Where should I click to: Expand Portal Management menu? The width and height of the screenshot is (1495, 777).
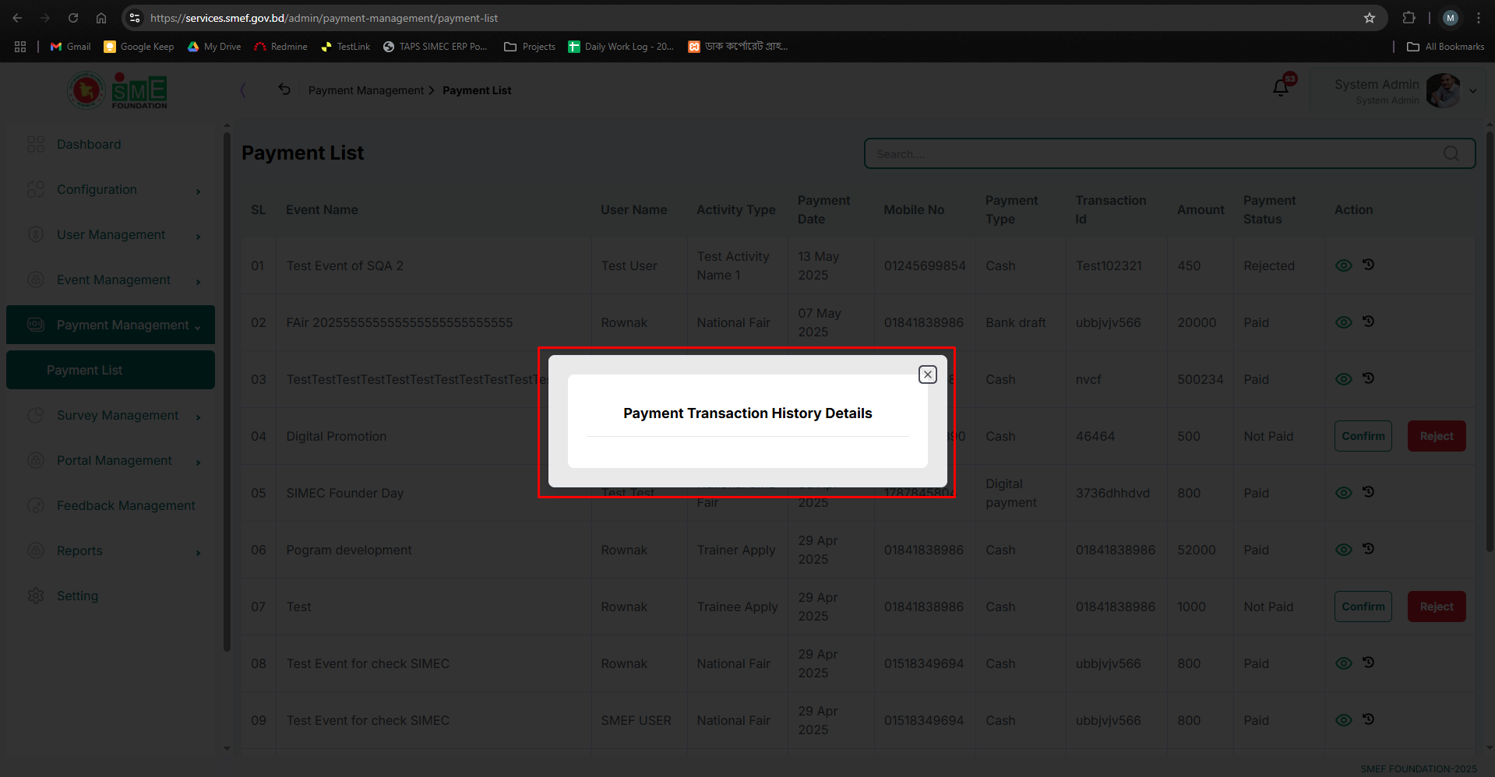[x=111, y=460]
